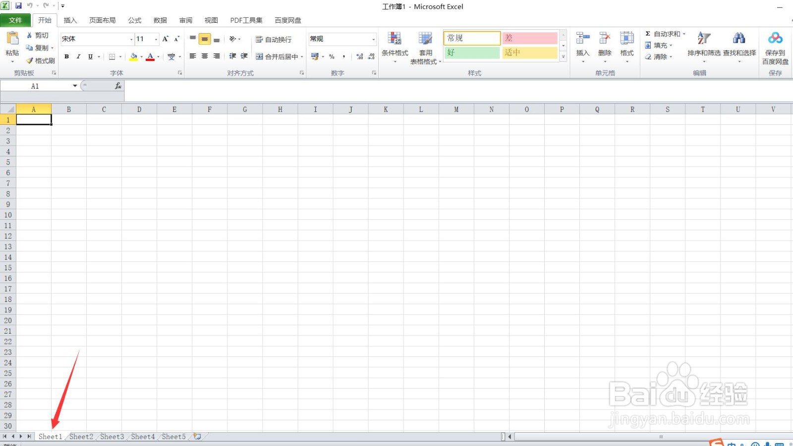Decrease font size with small A icon
The height and width of the screenshot is (446, 793).
(x=176, y=39)
